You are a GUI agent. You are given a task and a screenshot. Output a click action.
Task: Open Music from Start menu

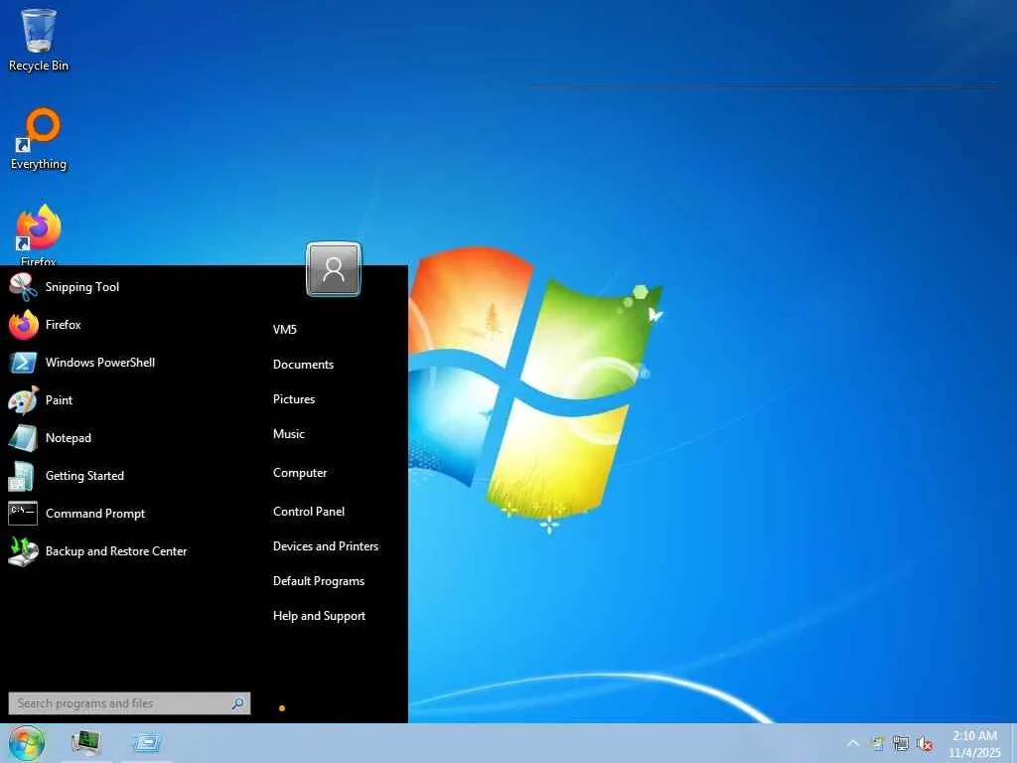(x=289, y=434)
